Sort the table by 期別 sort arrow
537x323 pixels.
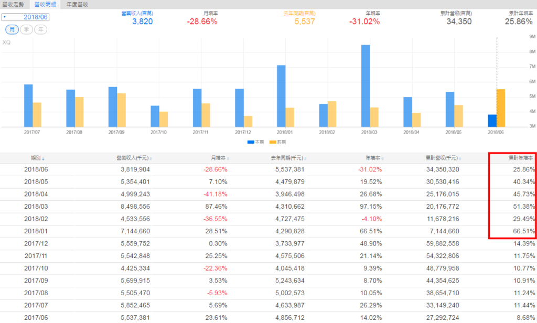tap(43, 158)
